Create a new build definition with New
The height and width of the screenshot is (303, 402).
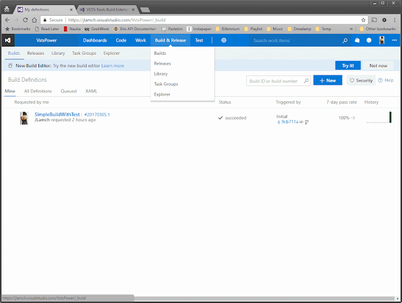pyautogui.click(x=328, y=80)
